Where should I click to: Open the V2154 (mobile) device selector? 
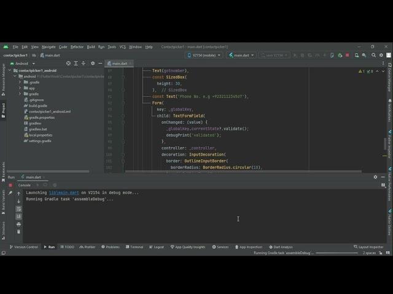pyautogui.click(x=204, y=55)
